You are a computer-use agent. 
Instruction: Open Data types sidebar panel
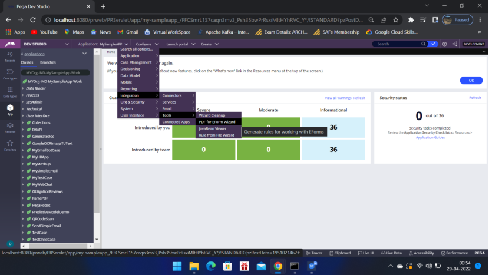[x=10, y=92]
